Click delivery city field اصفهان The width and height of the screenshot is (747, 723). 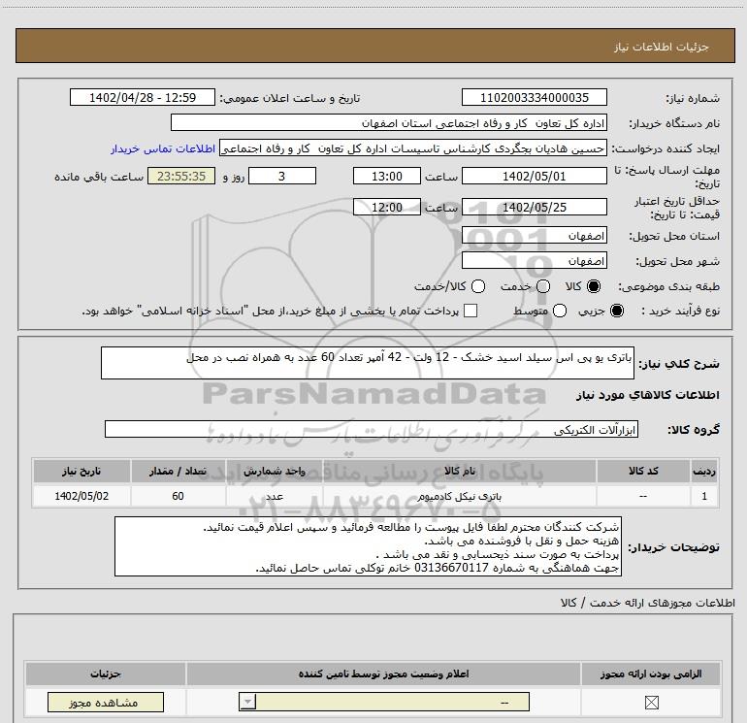(534, 261)
